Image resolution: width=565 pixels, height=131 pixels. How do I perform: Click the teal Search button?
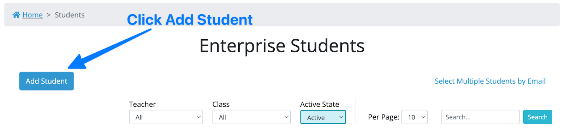point(537,117)
